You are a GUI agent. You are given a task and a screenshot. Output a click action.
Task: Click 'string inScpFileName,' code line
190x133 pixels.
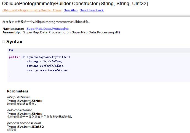point(44,62)
